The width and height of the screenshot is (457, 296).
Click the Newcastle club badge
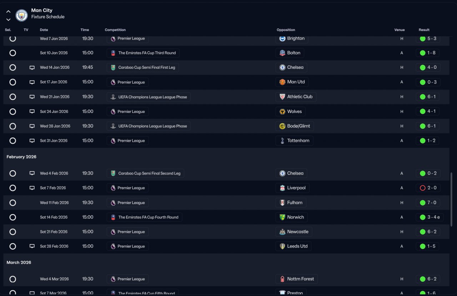(x=282, y=232)
